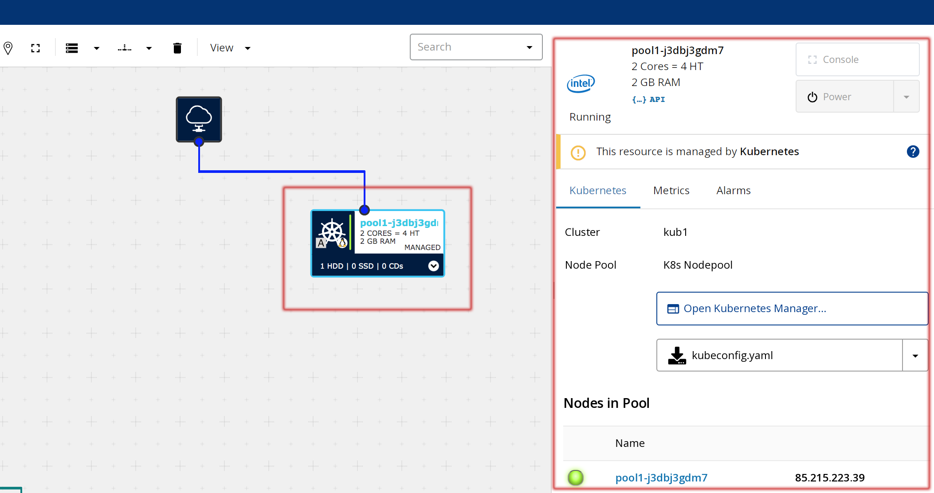Switch to the Metrics tab
This screenshot has width=934, height=493.
[x=671, y=191]
